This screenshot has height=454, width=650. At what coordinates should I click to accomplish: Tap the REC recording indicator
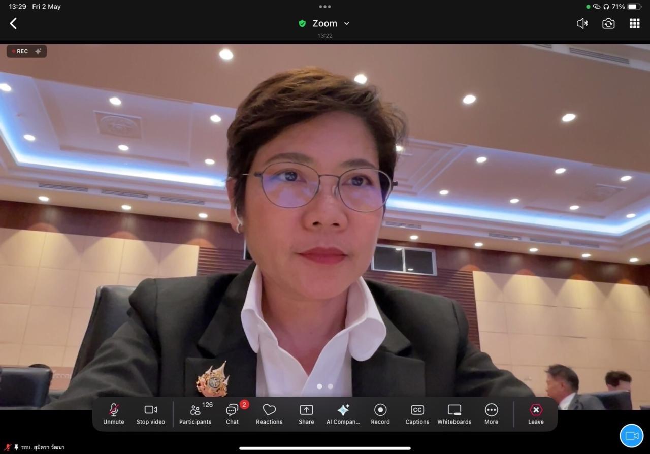click(26, 51)
